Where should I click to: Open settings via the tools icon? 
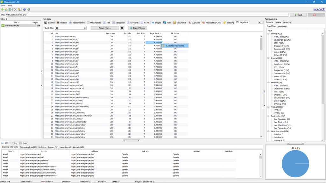(15, 10)
